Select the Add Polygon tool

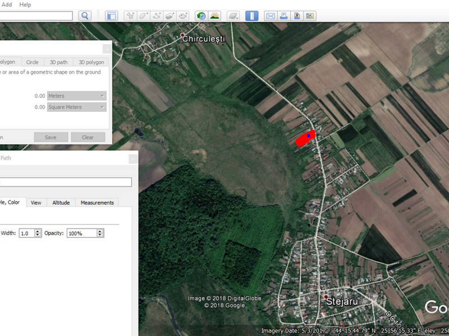144,16
